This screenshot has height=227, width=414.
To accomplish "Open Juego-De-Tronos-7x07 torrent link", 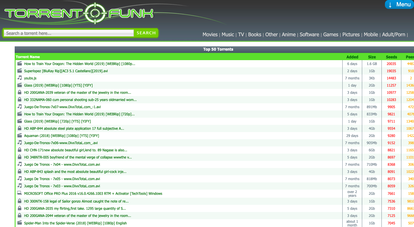I will [x=62, y=107].
